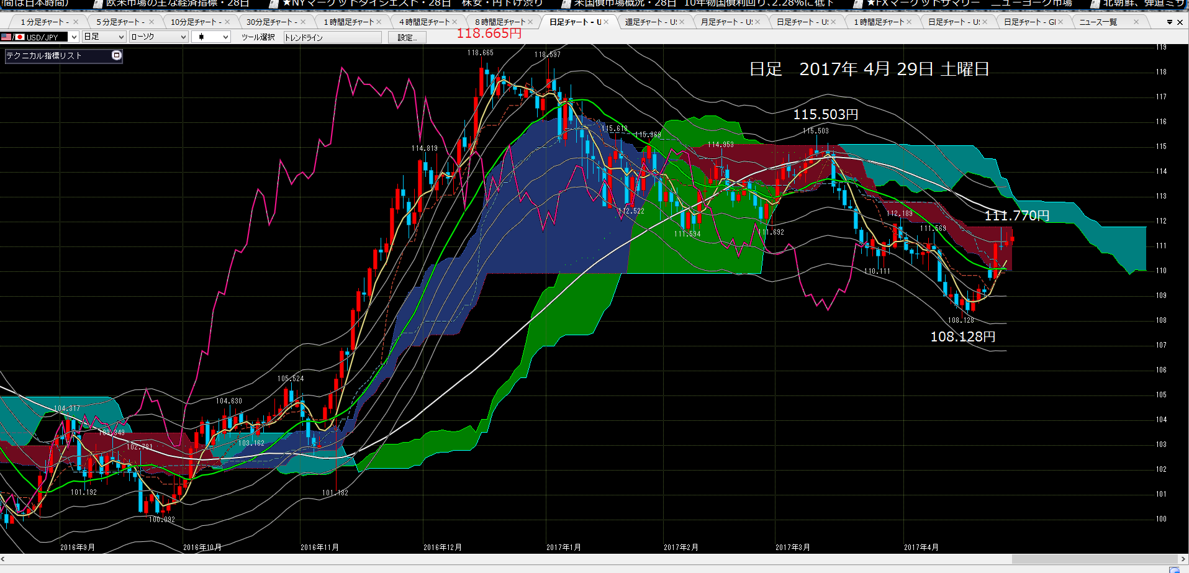The height and width of the screenshot is (573, 1189).
Task: Switch to the 8時間足チャート tab
Action: tap(500, 22)
